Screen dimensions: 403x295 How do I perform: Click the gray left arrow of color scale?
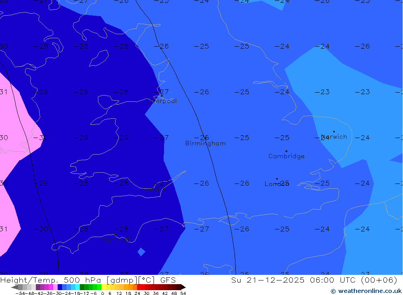[15, 287]
